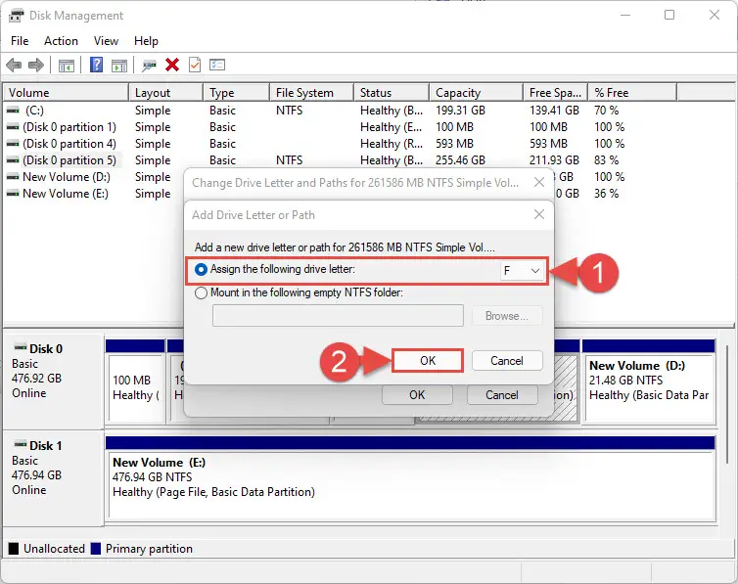Click the blue Primary partition legend swatch

[96, 548]
